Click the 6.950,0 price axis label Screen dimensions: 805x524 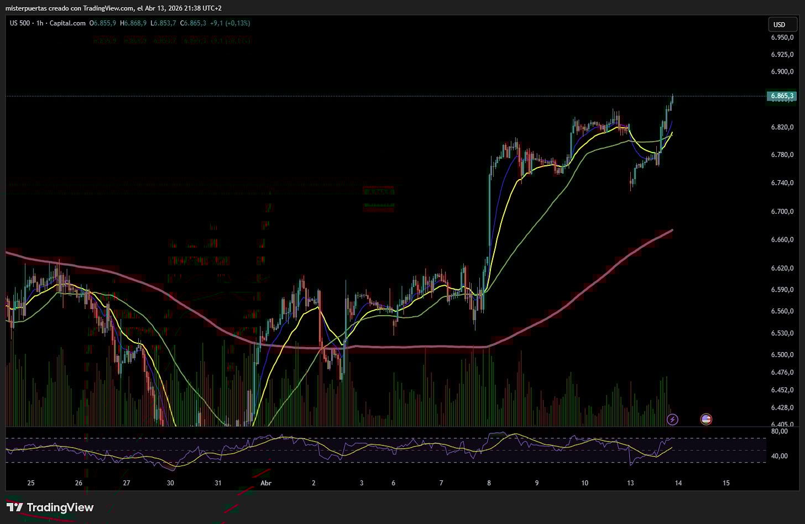(782, 38)
